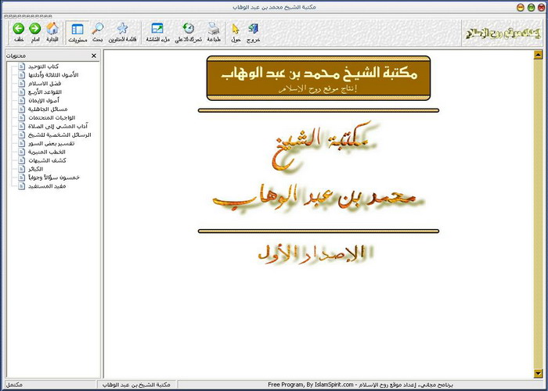
Task: Click the move to top (تحرك للأعلى) icon
Action: [188, 29]
